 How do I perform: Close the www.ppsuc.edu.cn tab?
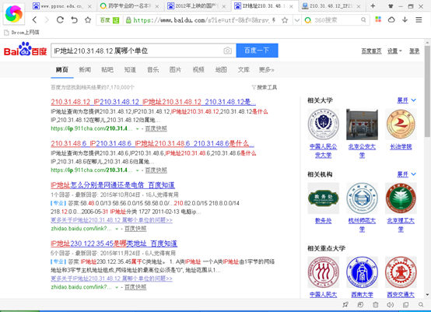(x=89, y=6)
